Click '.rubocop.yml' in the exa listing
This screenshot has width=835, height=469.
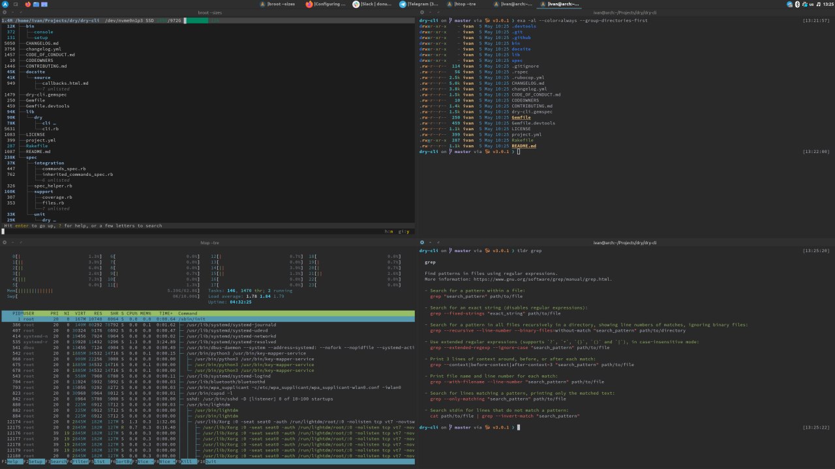[x=528, y=78]
